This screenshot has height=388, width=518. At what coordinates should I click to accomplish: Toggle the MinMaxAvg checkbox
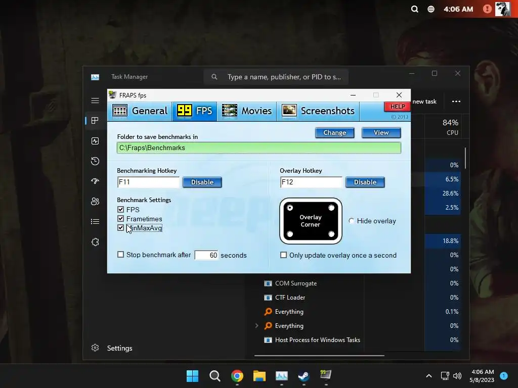tap(120, 228)
